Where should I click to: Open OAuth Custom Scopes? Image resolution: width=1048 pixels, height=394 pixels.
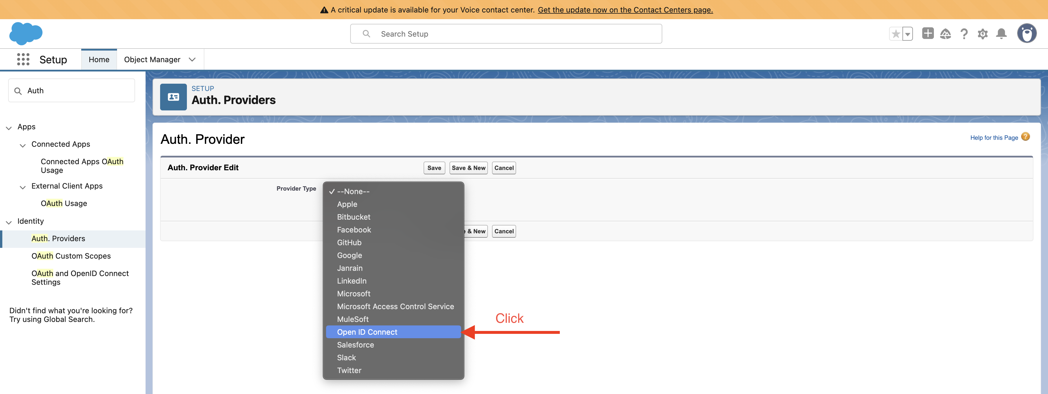[71, 256]
